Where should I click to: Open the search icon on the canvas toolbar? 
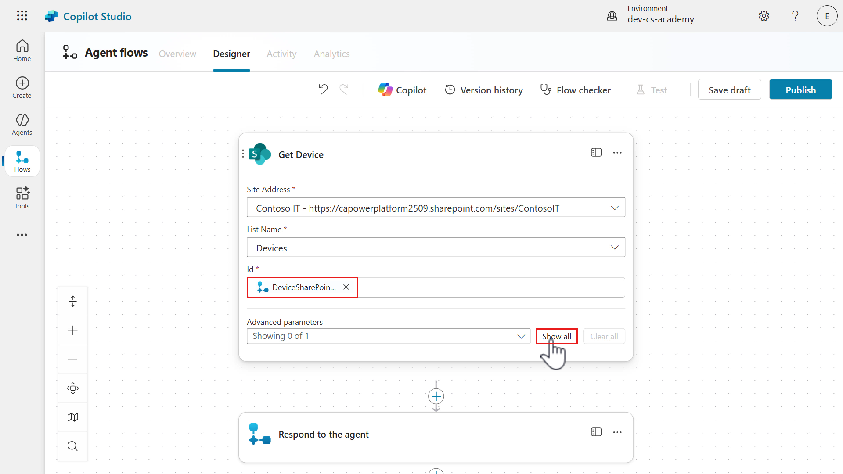[72, 446]
